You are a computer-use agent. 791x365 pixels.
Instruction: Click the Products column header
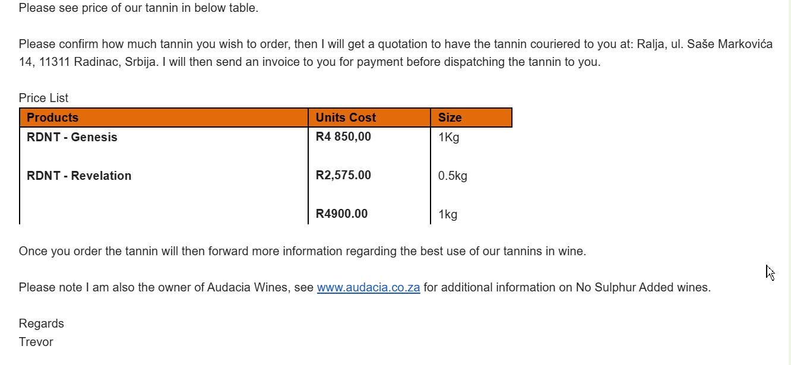(x=164, y=118)
